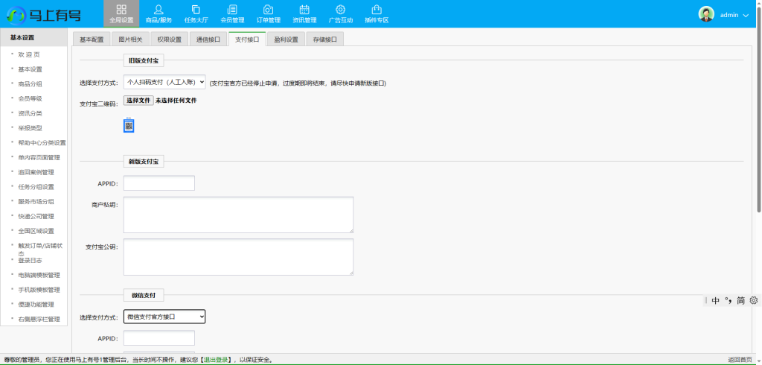This screenshot has width=762, height=365.
Task: Open 会员等级 in the left sidebar
Action: pos(30,98)
